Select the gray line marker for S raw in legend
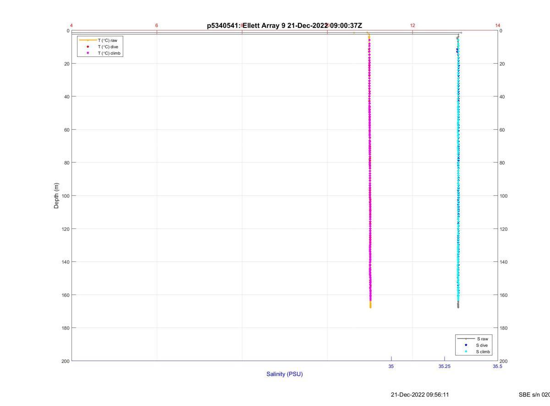 coord(466,339)
